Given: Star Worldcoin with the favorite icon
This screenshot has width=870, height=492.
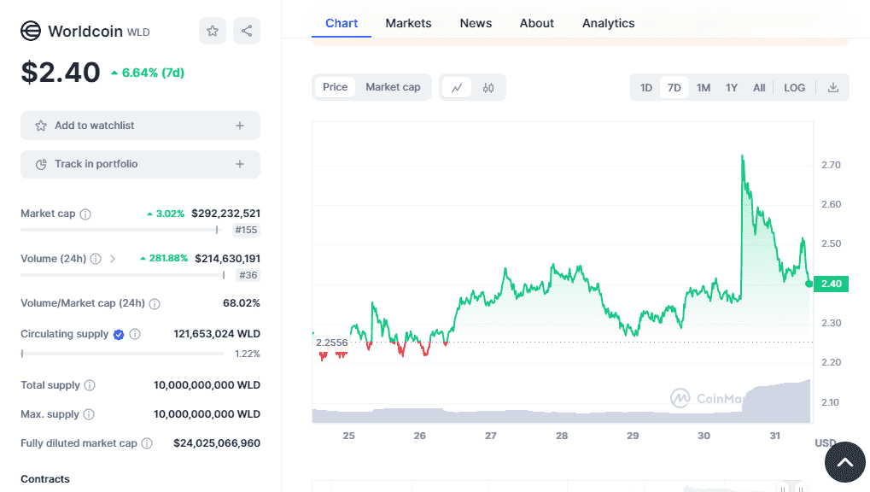Looking at the screenshot, I should pyautogui.click(x=213, y=31).
